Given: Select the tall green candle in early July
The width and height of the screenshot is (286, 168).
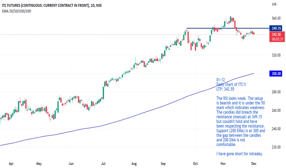Looking at the screenshot, I should (103, 93).
